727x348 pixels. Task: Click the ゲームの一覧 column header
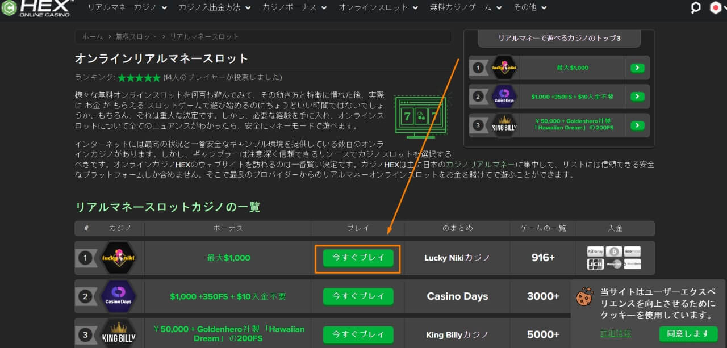click(x=543, y=228)
